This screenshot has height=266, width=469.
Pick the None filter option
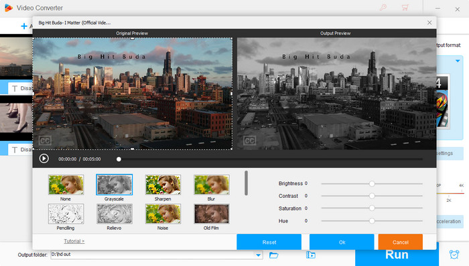pyautogui.click(x=66, y=184)
